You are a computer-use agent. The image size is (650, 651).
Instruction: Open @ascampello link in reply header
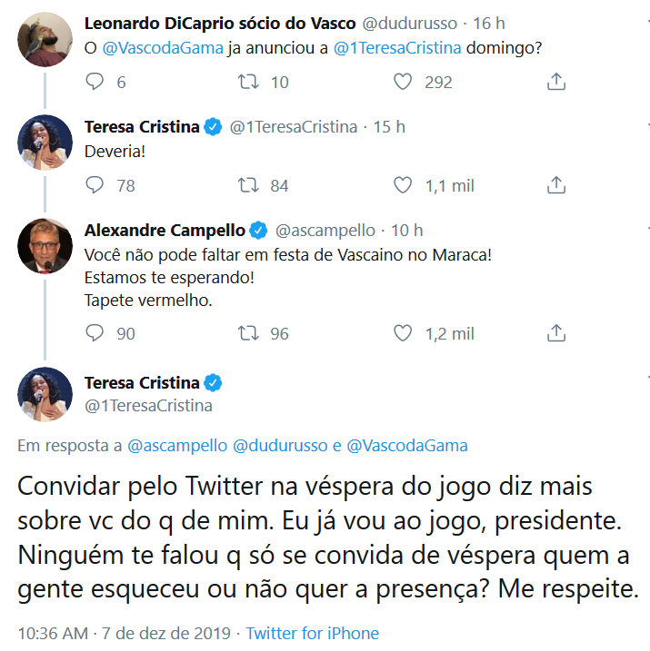178,445
